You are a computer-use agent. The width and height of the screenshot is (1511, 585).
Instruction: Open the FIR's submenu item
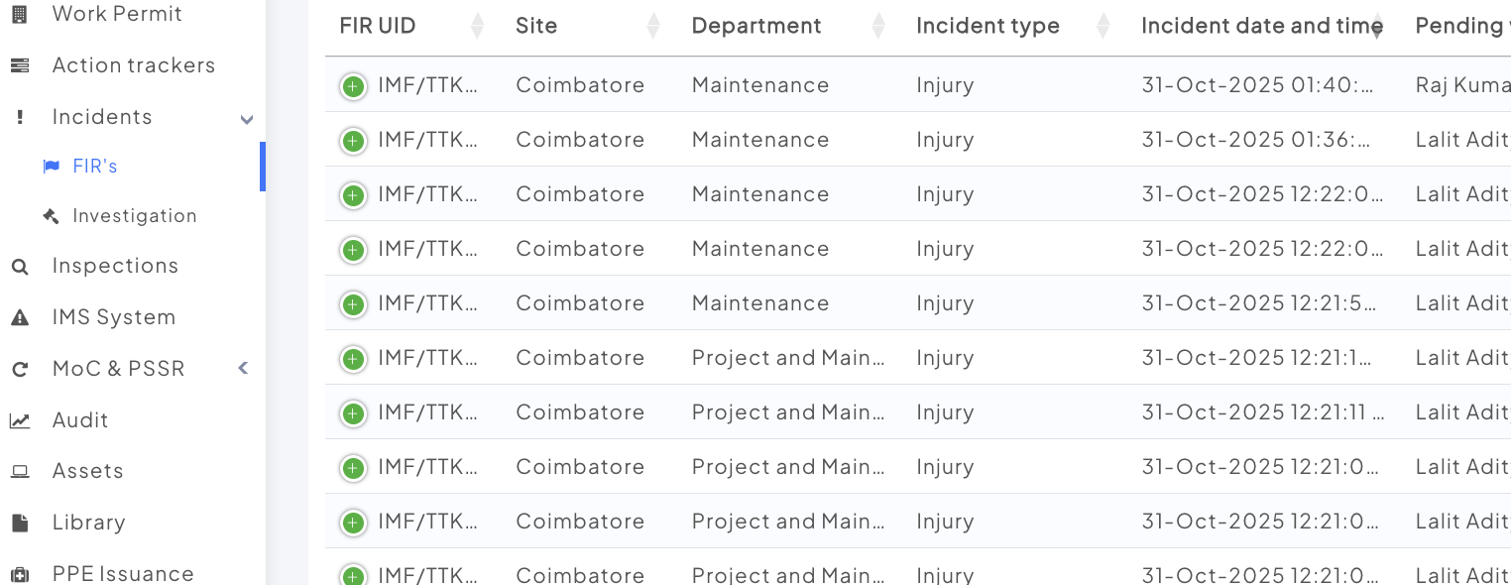coord(95,167)
